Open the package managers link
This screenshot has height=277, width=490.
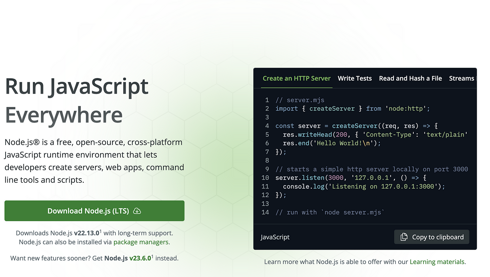[141, 242]
